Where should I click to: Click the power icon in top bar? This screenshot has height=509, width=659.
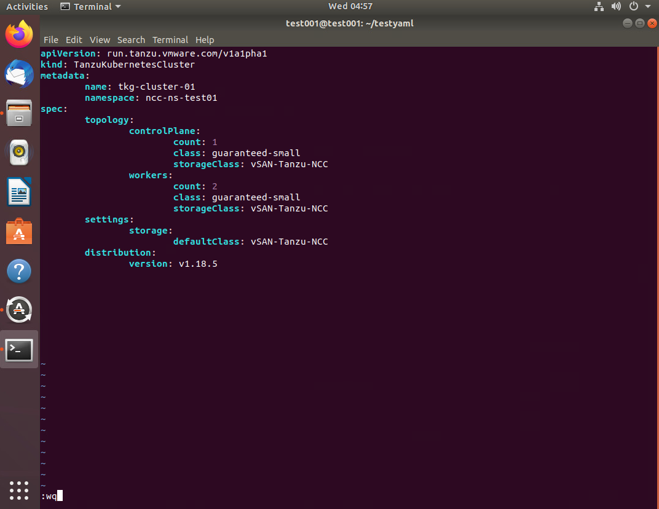(x=634, y=6)
